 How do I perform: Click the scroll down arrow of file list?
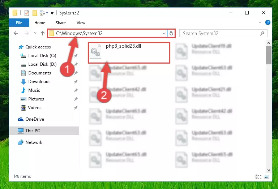click(x=269, y=170)
